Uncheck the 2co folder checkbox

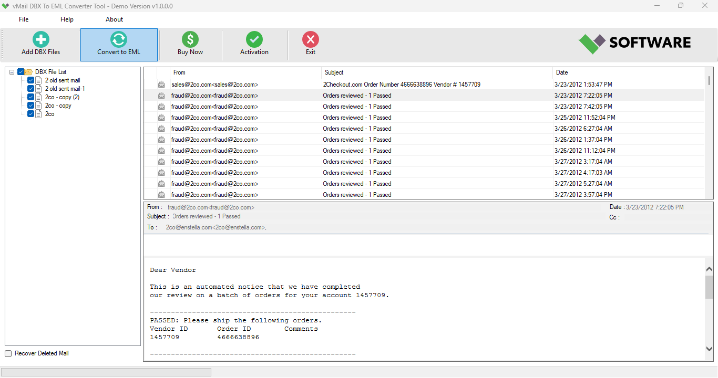coord(30,113)
